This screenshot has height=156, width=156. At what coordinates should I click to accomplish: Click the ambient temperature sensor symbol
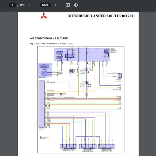tap(119, 75)
